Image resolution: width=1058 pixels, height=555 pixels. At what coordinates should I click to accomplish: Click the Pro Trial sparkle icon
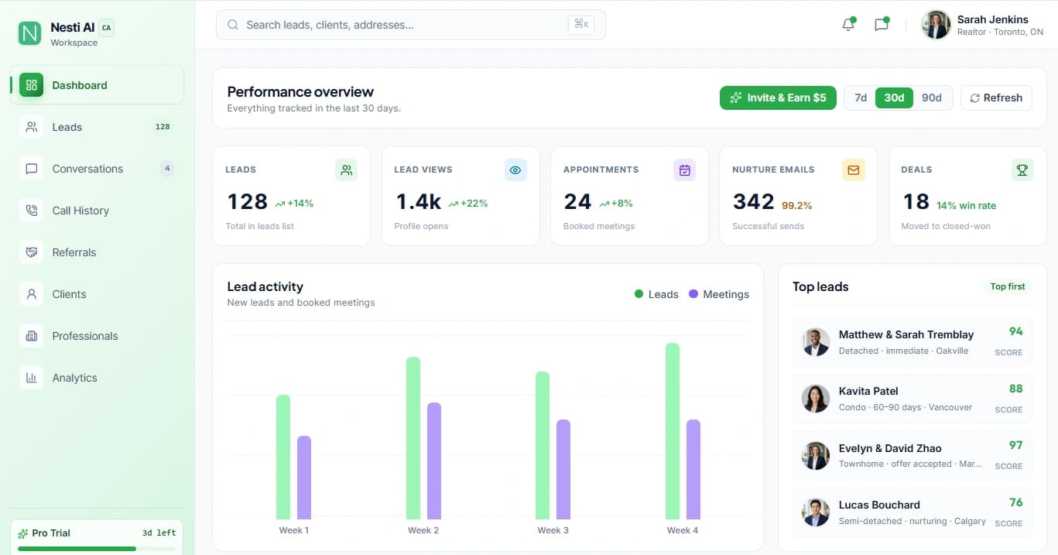[23, 533]
